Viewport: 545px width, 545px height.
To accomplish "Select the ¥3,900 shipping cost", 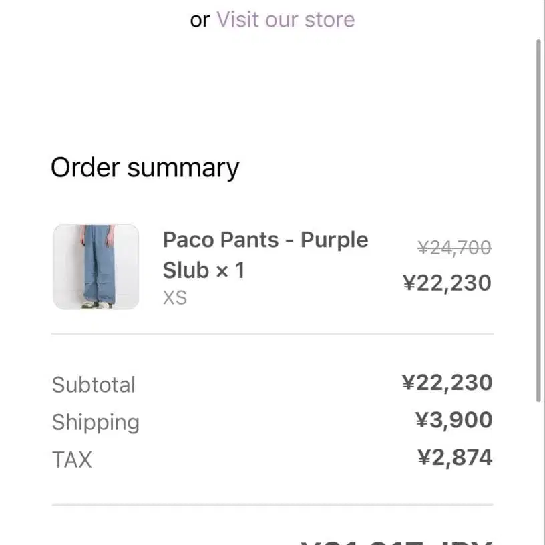I will click(453, 420).
